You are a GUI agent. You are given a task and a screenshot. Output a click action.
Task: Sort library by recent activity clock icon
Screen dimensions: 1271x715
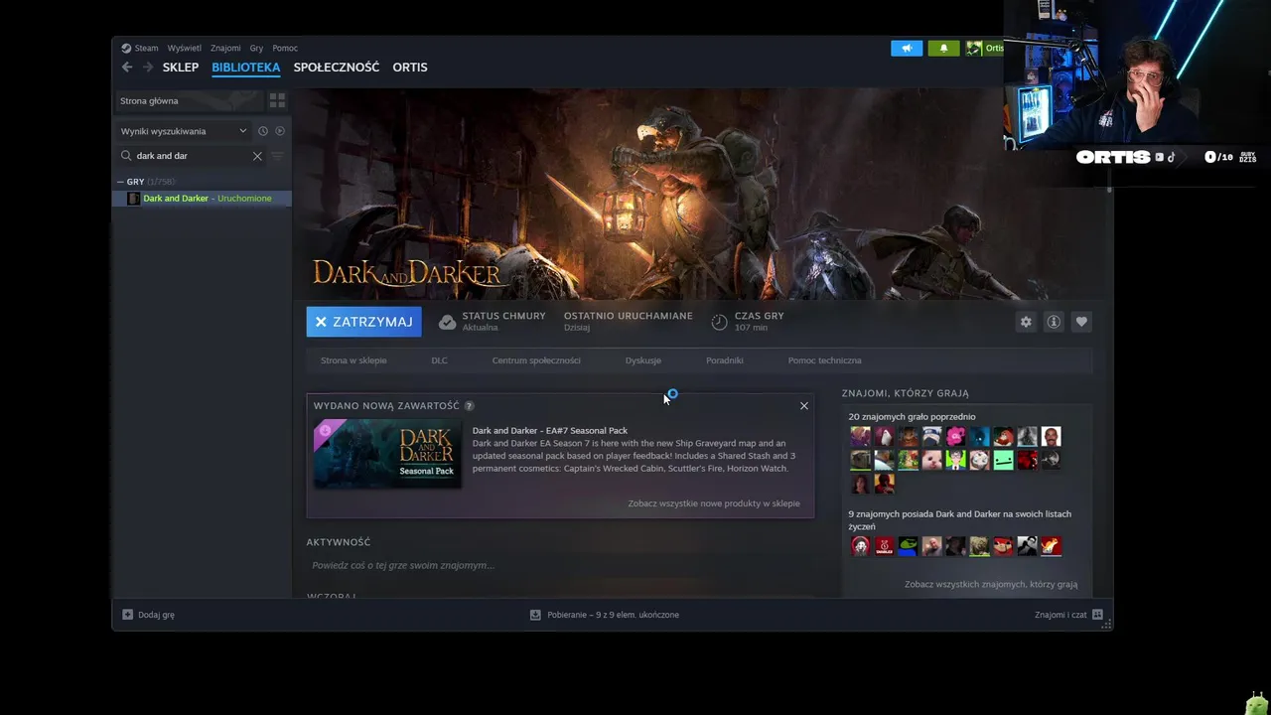click(263, 131)
